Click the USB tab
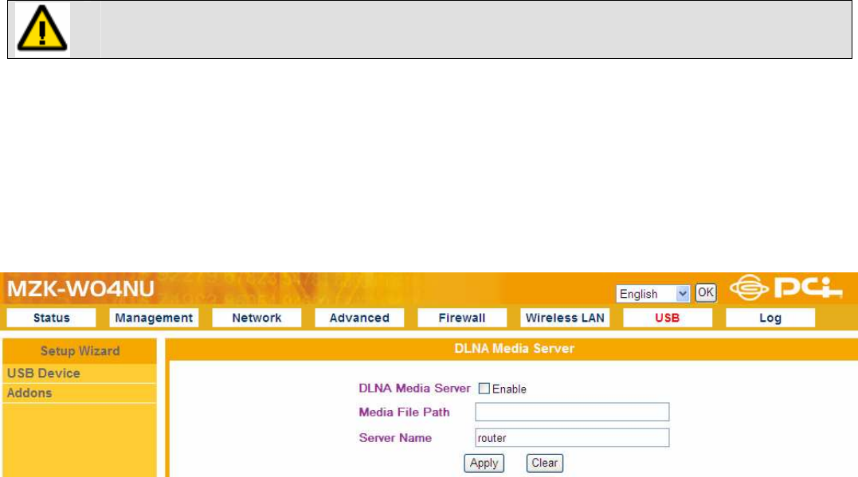 click(x=668, y=318)
